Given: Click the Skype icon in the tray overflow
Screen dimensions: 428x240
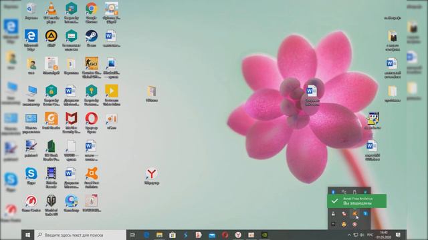Looking at the screenshot, I should click(x=365, y=213).
